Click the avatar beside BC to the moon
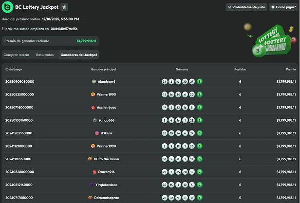The width and height of the screenshot is (300, 203). click(x=90, y=159)
